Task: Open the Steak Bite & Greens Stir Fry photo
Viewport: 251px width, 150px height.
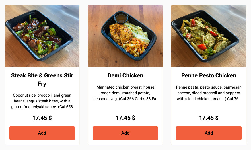Action: click(42, 36)
